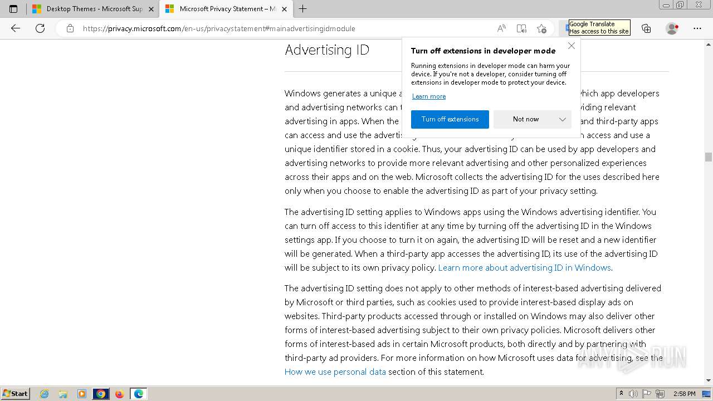This screenshot has width=713, height=401.
Task: Click Show desktop button
Action: click(707, 394)
